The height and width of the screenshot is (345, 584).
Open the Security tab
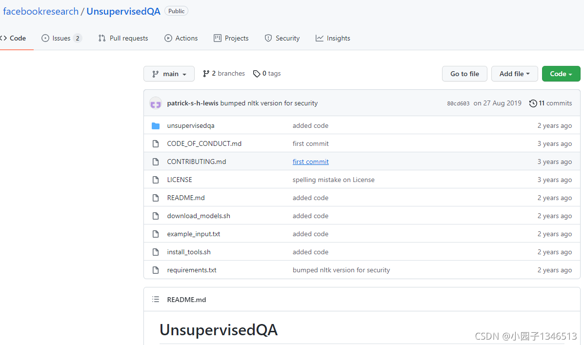coord(282,38)
